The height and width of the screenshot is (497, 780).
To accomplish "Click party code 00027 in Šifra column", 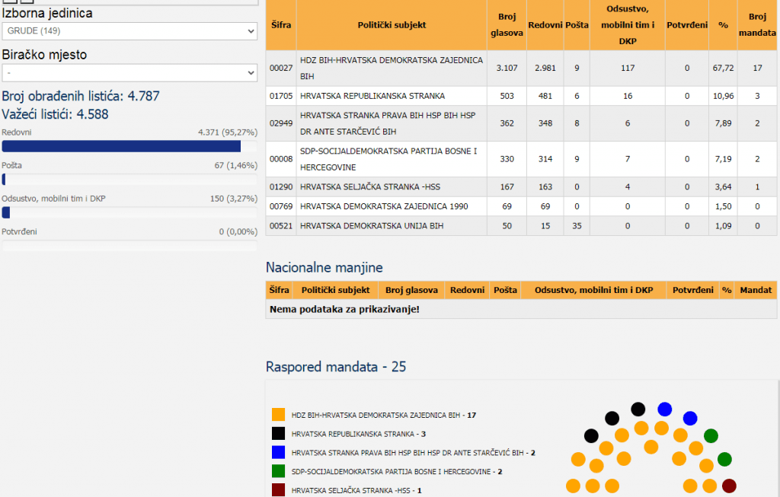I will pyautogui.click(x=281, y=68).
